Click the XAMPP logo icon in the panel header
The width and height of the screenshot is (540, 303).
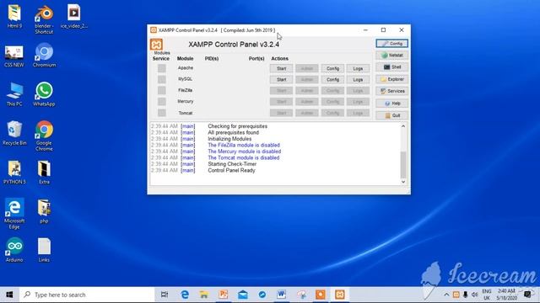156,45
